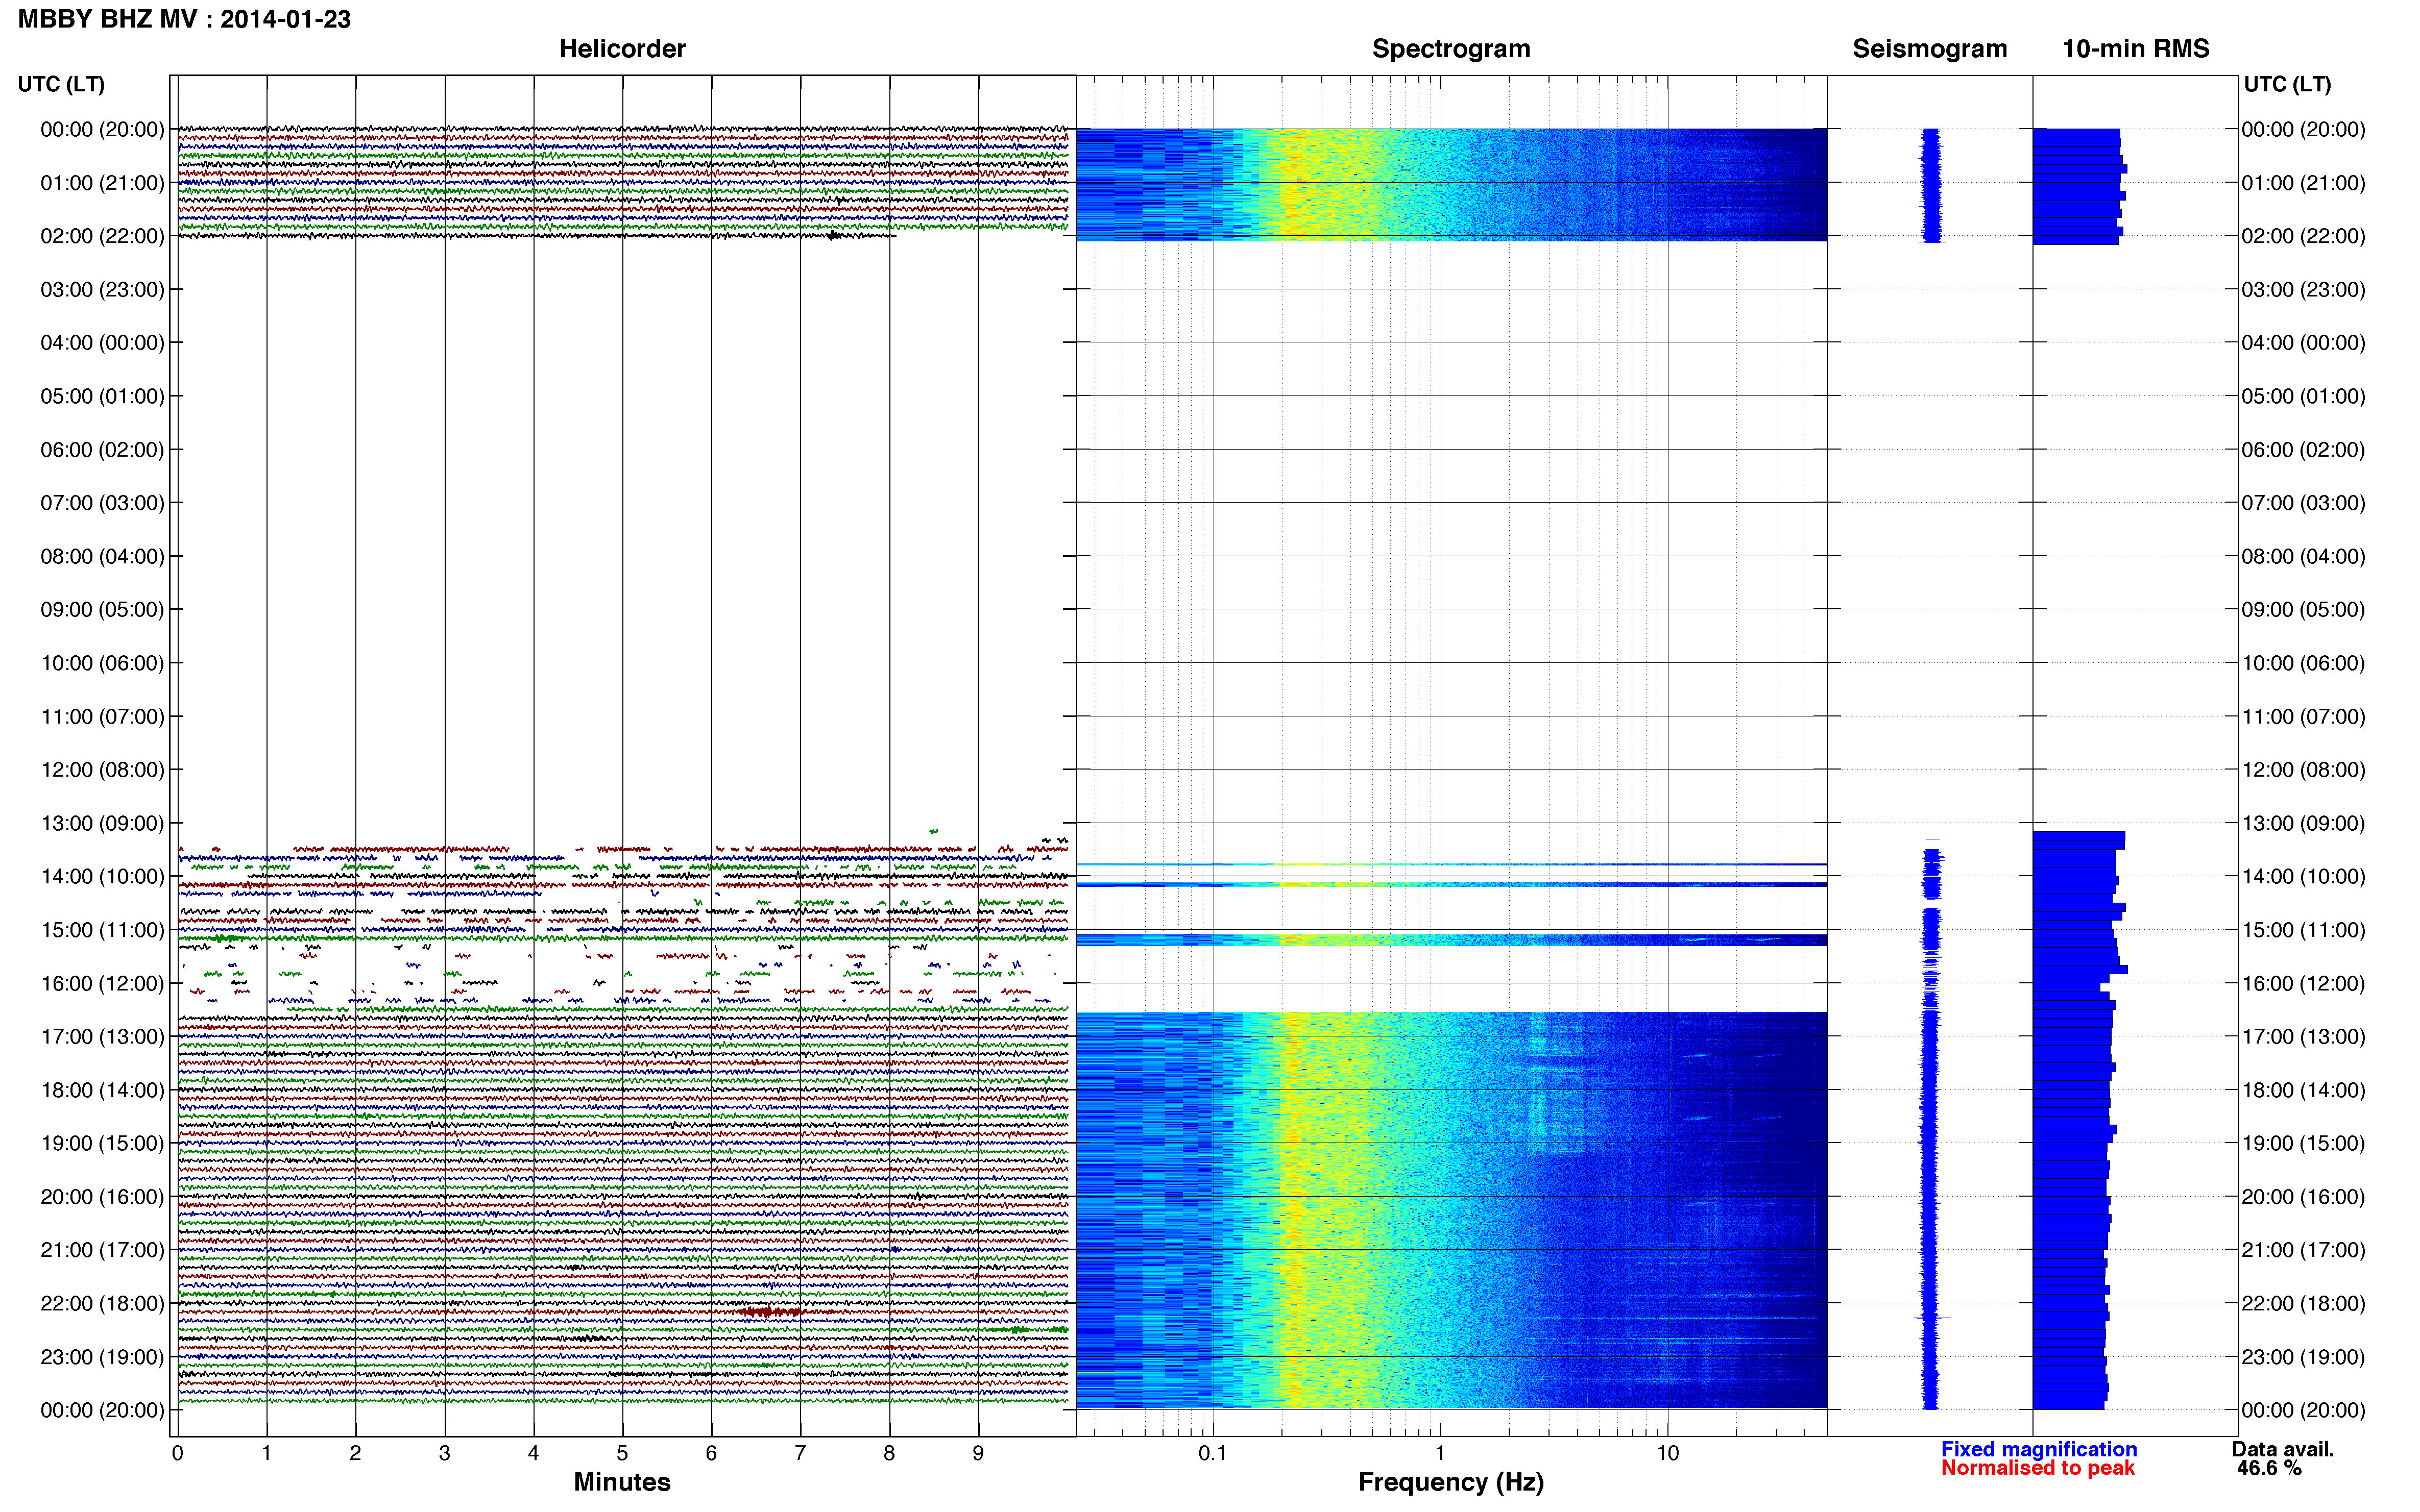
Task: Select left axis label 10:00 (06:00)
Action: pos(102,663)
